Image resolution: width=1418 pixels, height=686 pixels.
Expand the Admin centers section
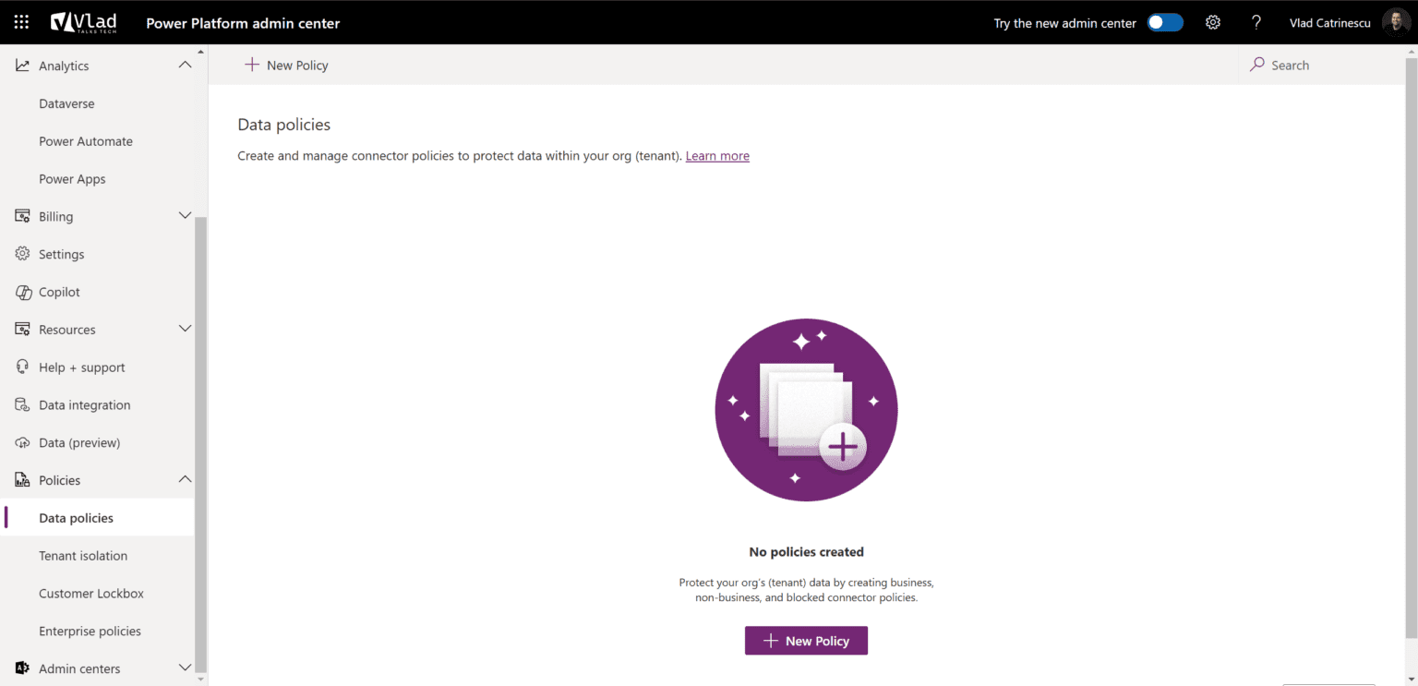pos(185,668)
